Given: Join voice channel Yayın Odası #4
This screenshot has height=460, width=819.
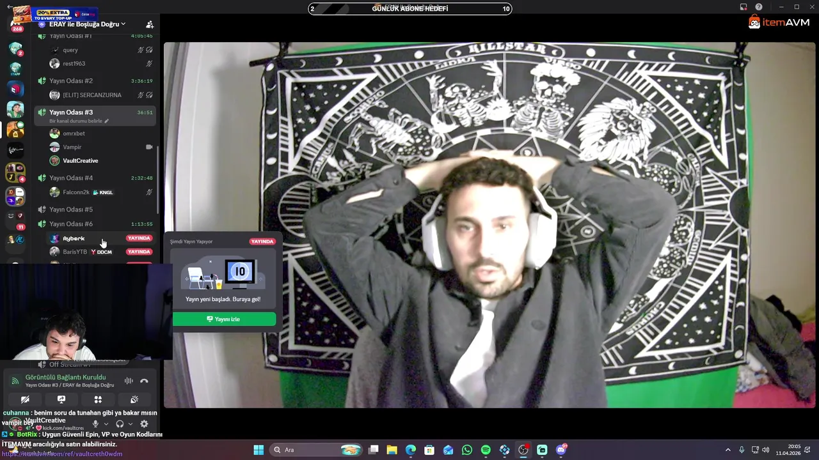Looking at the screenshot, I should coord(95,178).
